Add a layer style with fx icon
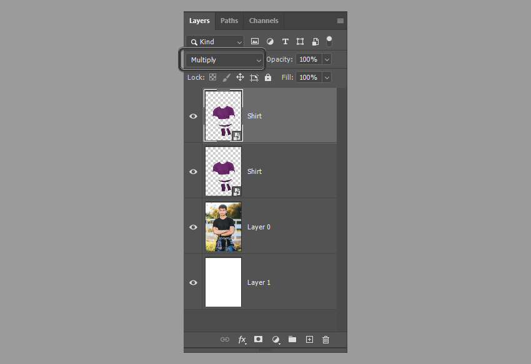The width and height of the screenshot is (531, 364). [242, 339]
